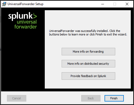The image size is (134, 105).
Task: Minimize the UniversalForwarder Setup window
Action: (x=103, y=4)
